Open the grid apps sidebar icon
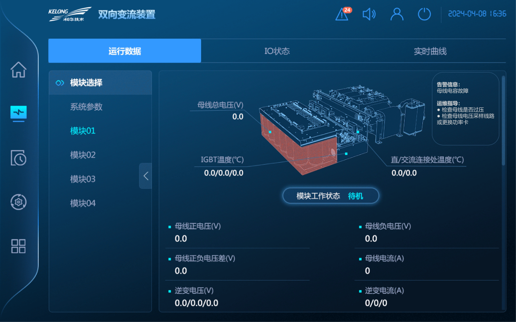The height and width of the screenshot is (322, 516). point(19,246)
